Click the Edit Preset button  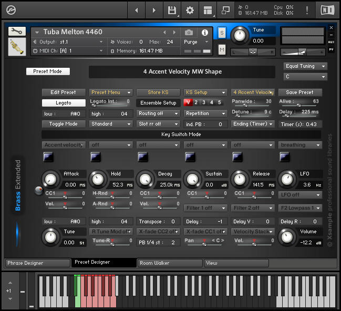coord(64,92)
